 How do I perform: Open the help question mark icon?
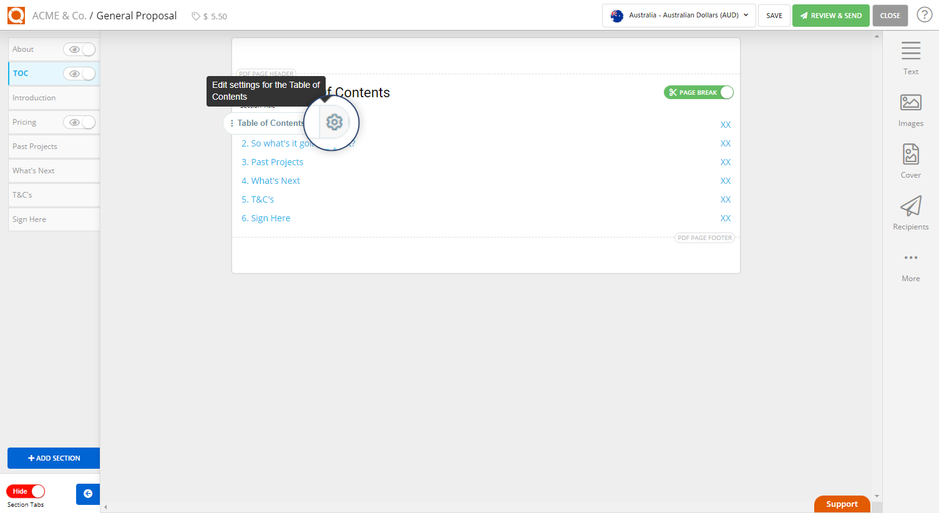(x=924, y=15)
